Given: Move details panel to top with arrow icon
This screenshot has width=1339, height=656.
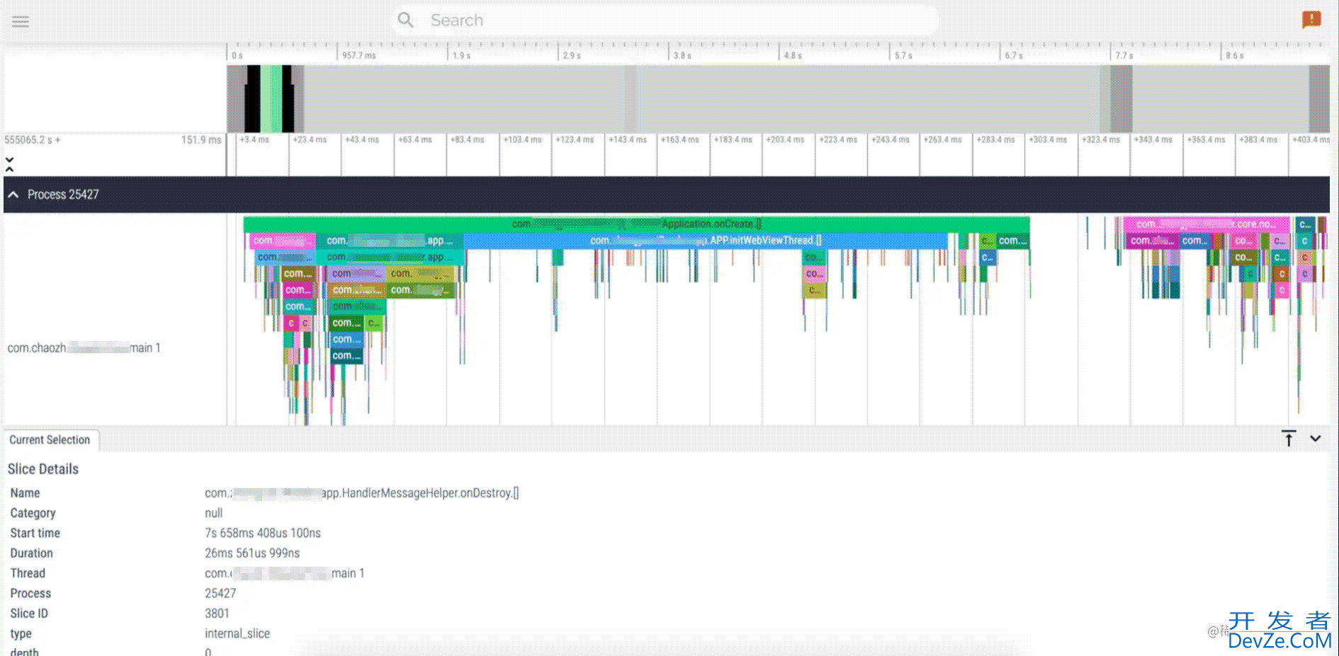Looking at the screenshot, I should click(x=1289, y=439).
